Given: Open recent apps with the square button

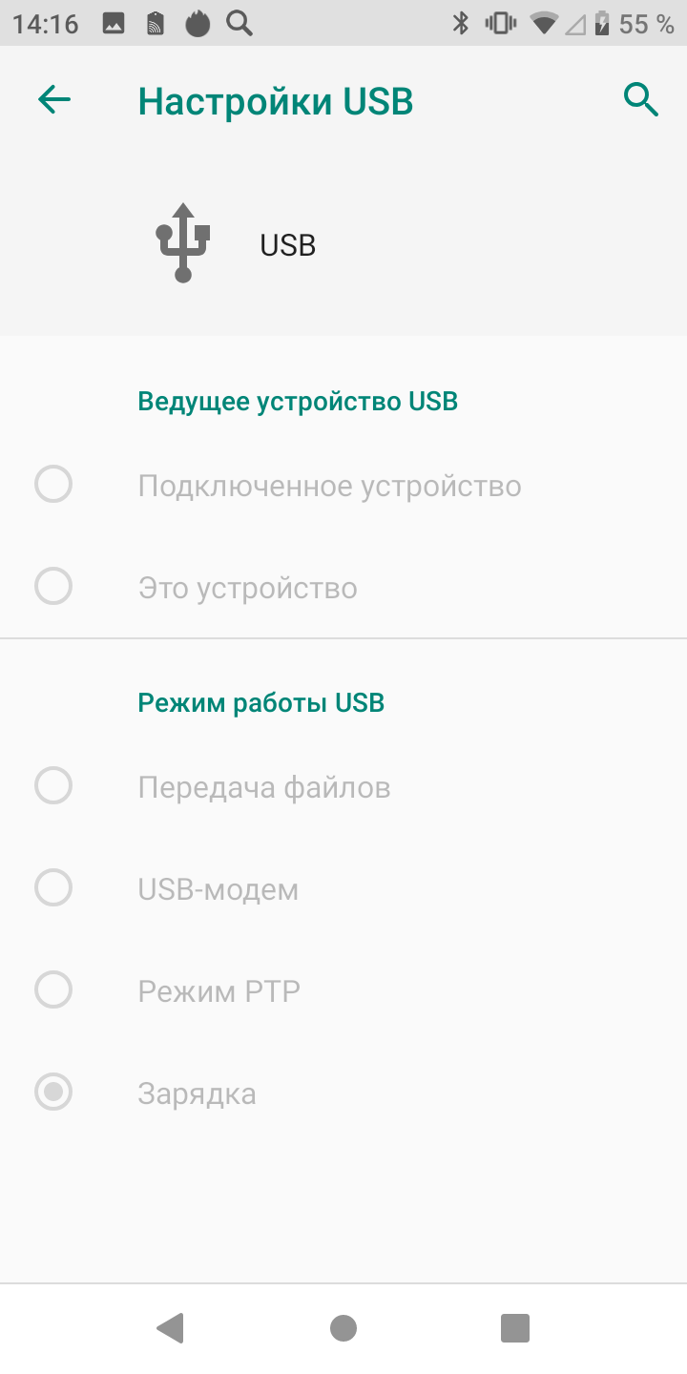Looking at the screenshot, I should click(x=514, y=1327).
